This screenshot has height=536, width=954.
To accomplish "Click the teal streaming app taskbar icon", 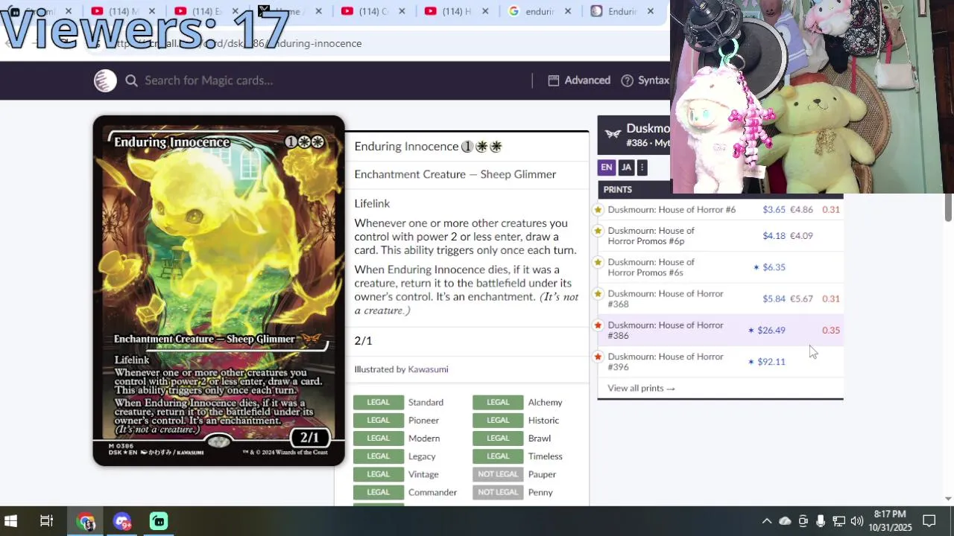I will 159,521.
